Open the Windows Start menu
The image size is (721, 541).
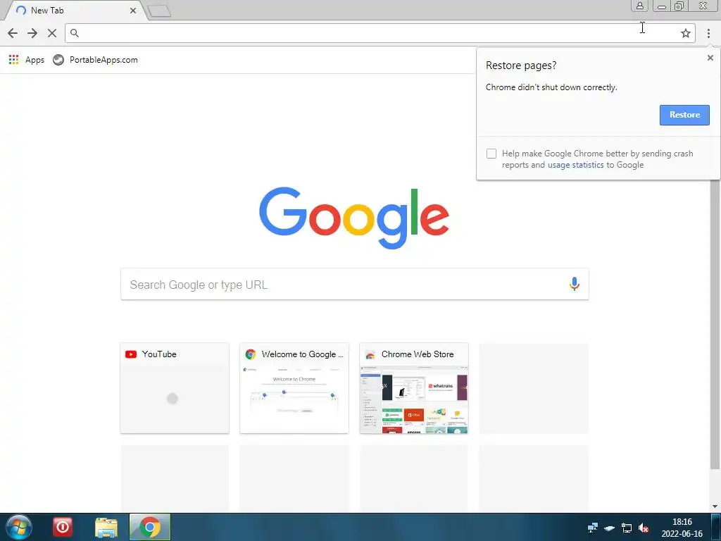pyautogui.click(x=19, y=527)
